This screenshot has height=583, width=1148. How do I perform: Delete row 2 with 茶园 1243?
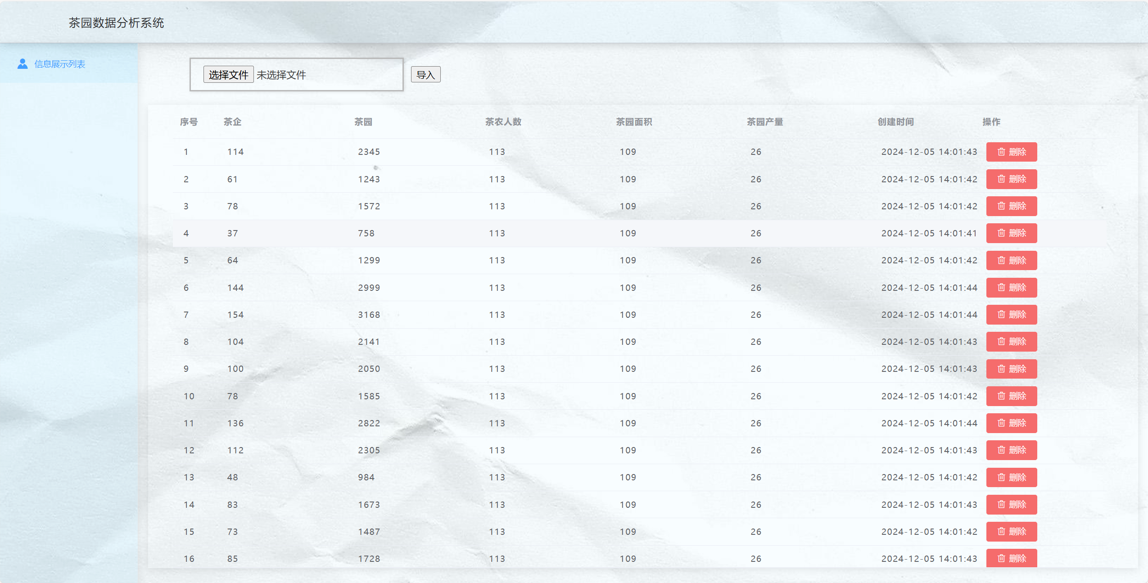(x=1011, y=179)
